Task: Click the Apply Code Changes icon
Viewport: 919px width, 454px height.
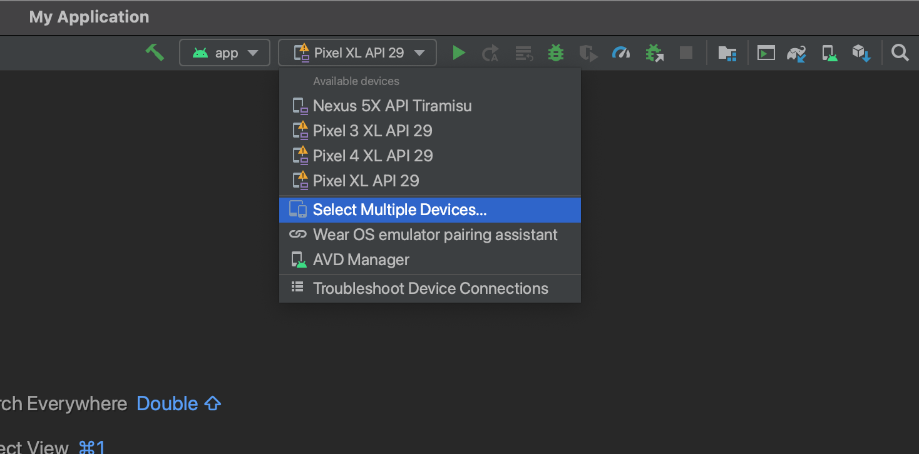Action: tap(523, 53)
